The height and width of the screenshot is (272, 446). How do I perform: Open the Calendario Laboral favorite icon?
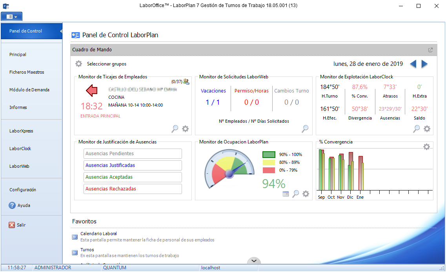tap(75, 237)
